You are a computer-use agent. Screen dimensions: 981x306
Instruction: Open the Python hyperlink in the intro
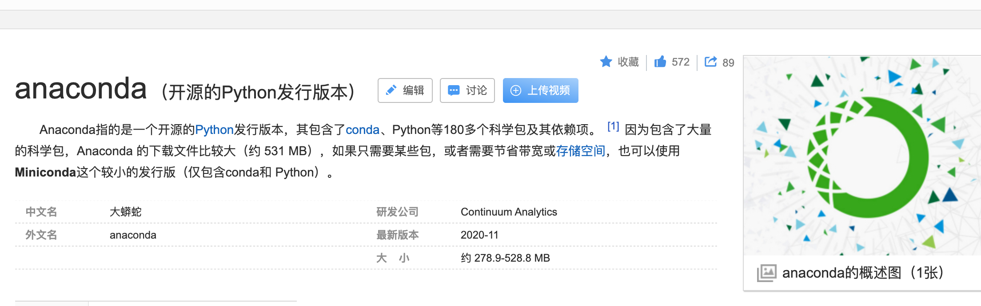pyautogui.click(x=215, y=129)
